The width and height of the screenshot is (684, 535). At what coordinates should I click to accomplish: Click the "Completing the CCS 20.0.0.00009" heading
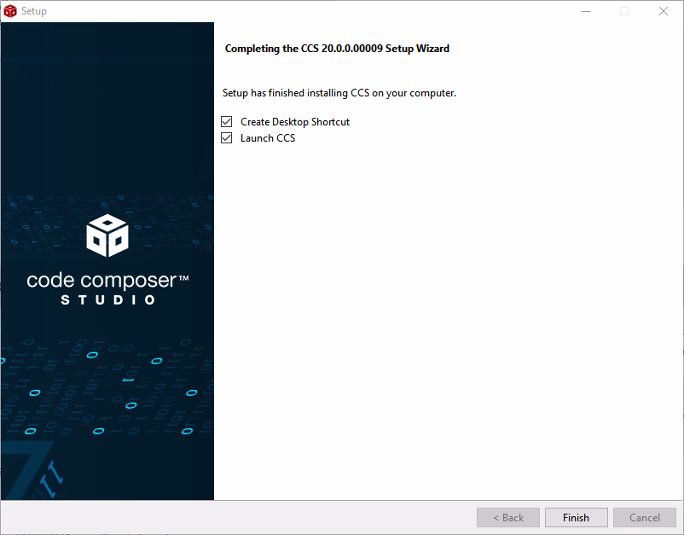(x=337, y=49)
